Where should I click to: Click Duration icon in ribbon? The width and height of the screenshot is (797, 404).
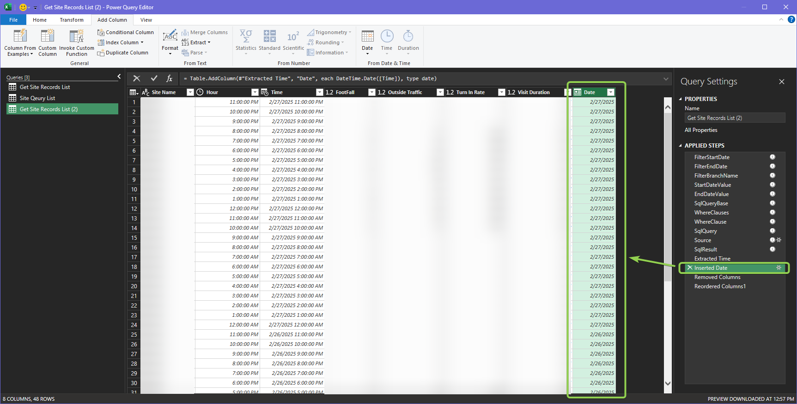click(x=408, y=36)
